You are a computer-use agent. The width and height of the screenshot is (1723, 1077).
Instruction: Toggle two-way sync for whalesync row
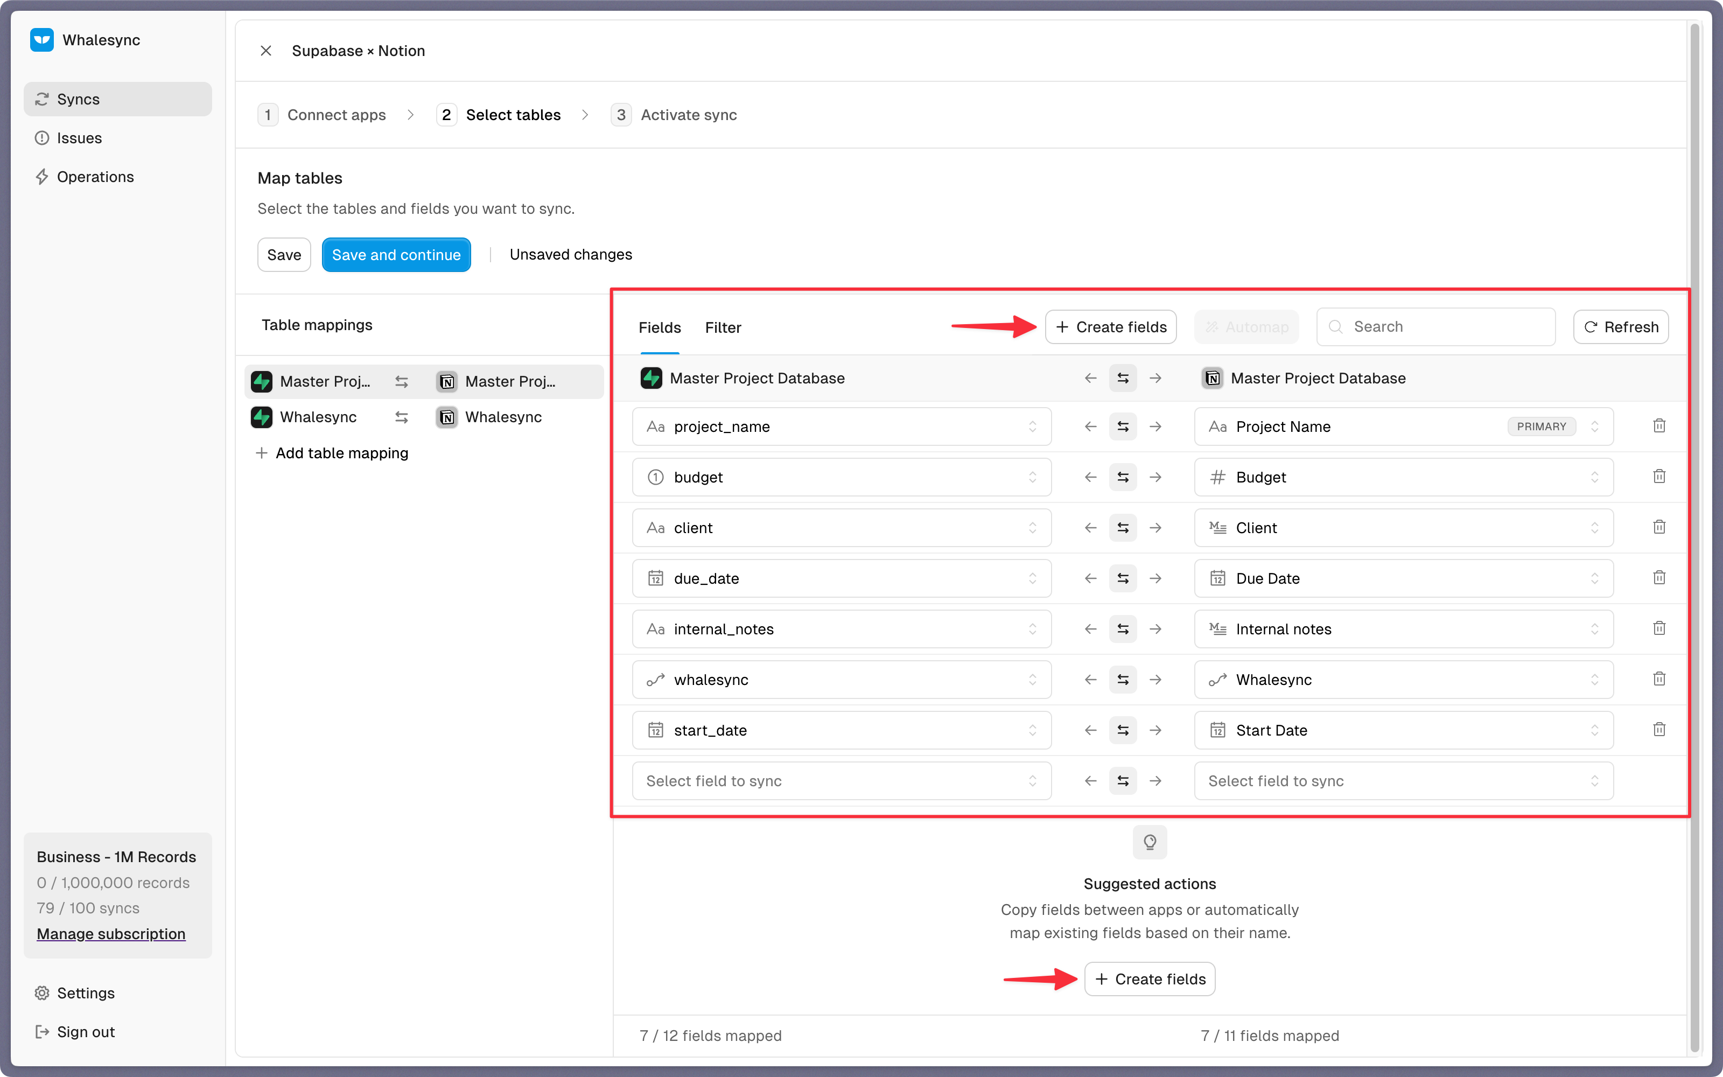pos(1123,680)
